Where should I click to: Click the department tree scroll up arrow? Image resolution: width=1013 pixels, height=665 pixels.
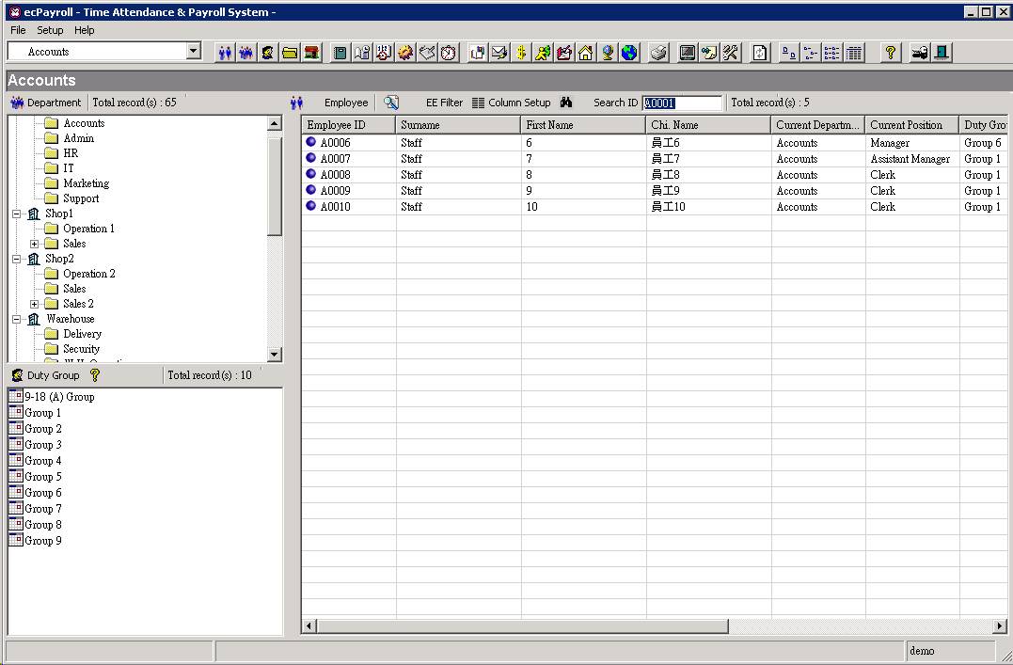tap(275, 123)
